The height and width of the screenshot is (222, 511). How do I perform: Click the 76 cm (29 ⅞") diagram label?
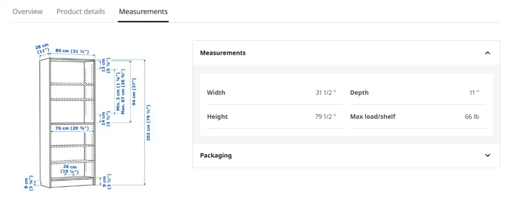point(72,128)
